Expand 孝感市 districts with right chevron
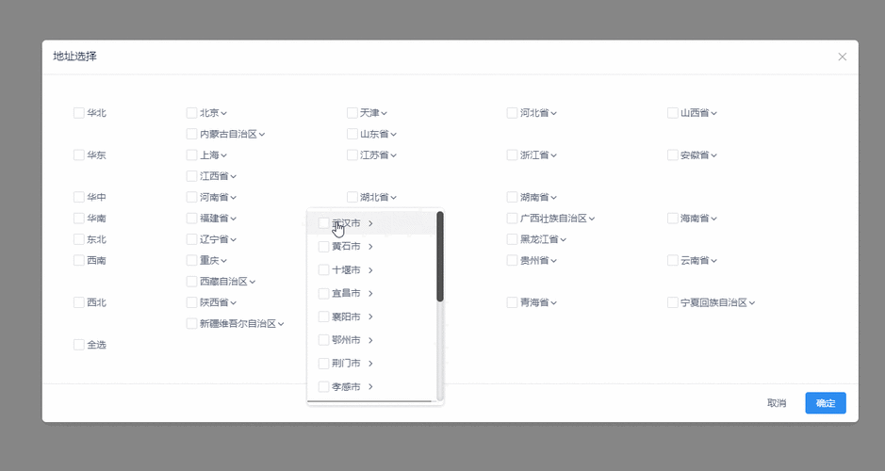This screenshot has height=471, width=885. coord(370,387)
